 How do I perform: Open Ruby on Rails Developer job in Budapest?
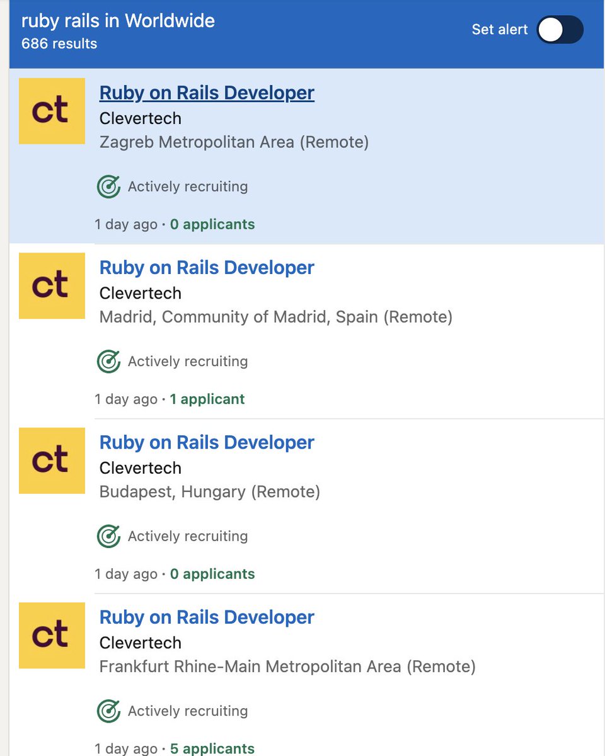point(207,442)
